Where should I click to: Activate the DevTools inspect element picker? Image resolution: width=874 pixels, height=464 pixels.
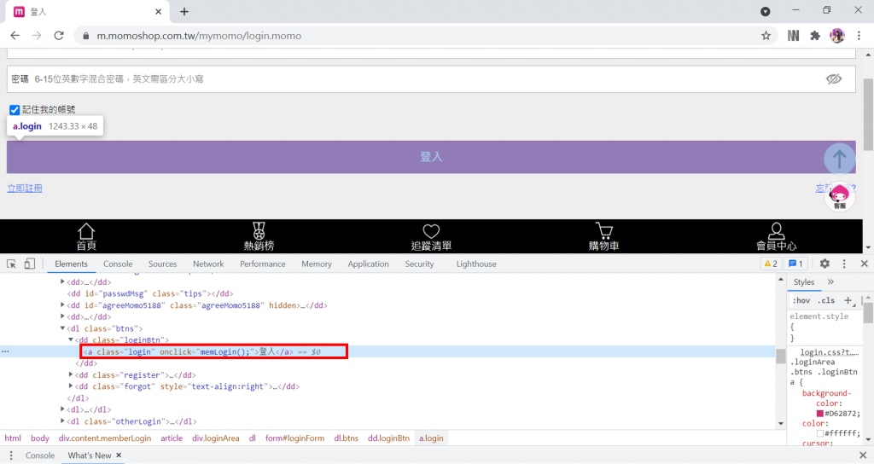point(11,264)
